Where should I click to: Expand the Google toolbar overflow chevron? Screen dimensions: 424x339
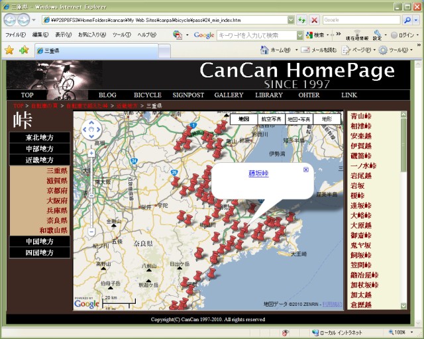coord(339,34)
